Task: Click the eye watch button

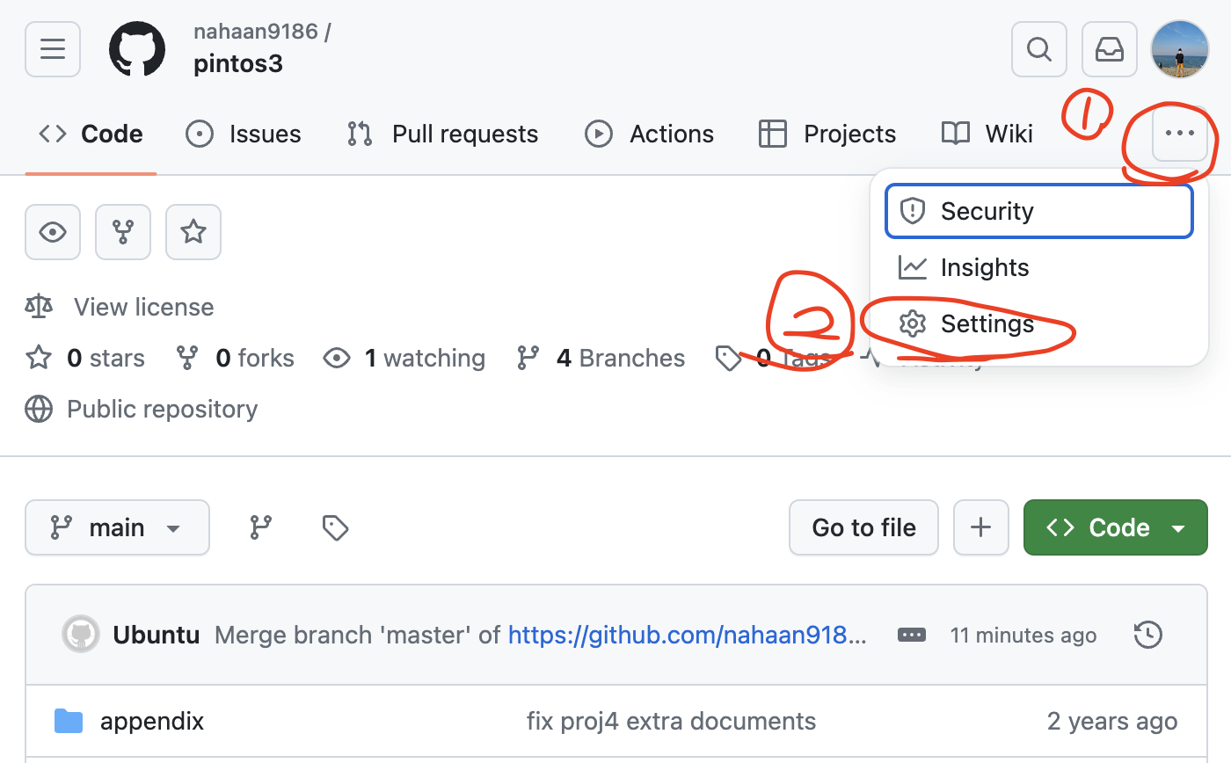Action: click(x=53, y=232)
